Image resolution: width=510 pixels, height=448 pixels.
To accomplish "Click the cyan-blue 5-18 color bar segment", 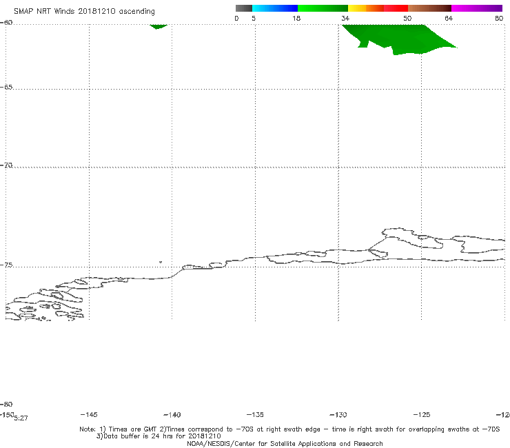I will (x=275, y=8).
